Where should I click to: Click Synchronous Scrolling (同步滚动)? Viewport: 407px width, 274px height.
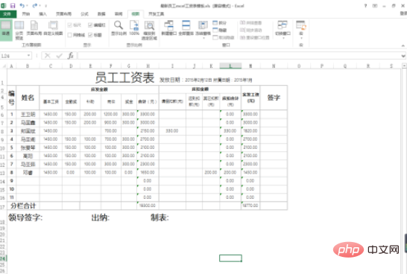coord(250,30)
